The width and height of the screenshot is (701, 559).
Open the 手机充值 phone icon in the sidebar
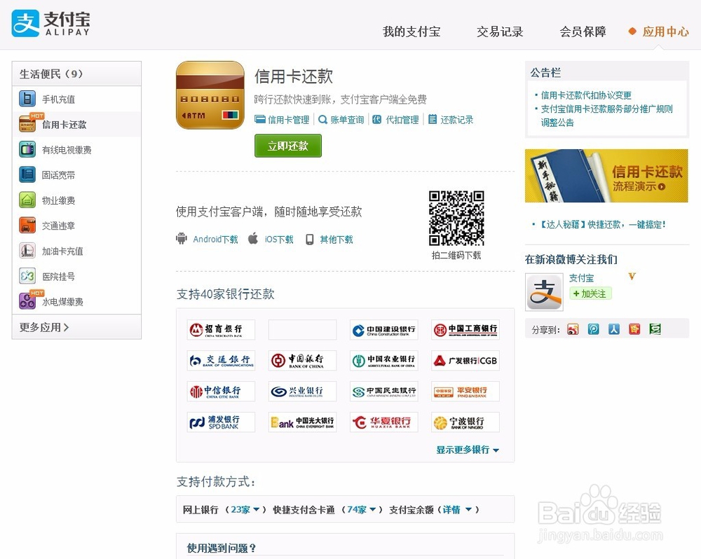point(27,99)
